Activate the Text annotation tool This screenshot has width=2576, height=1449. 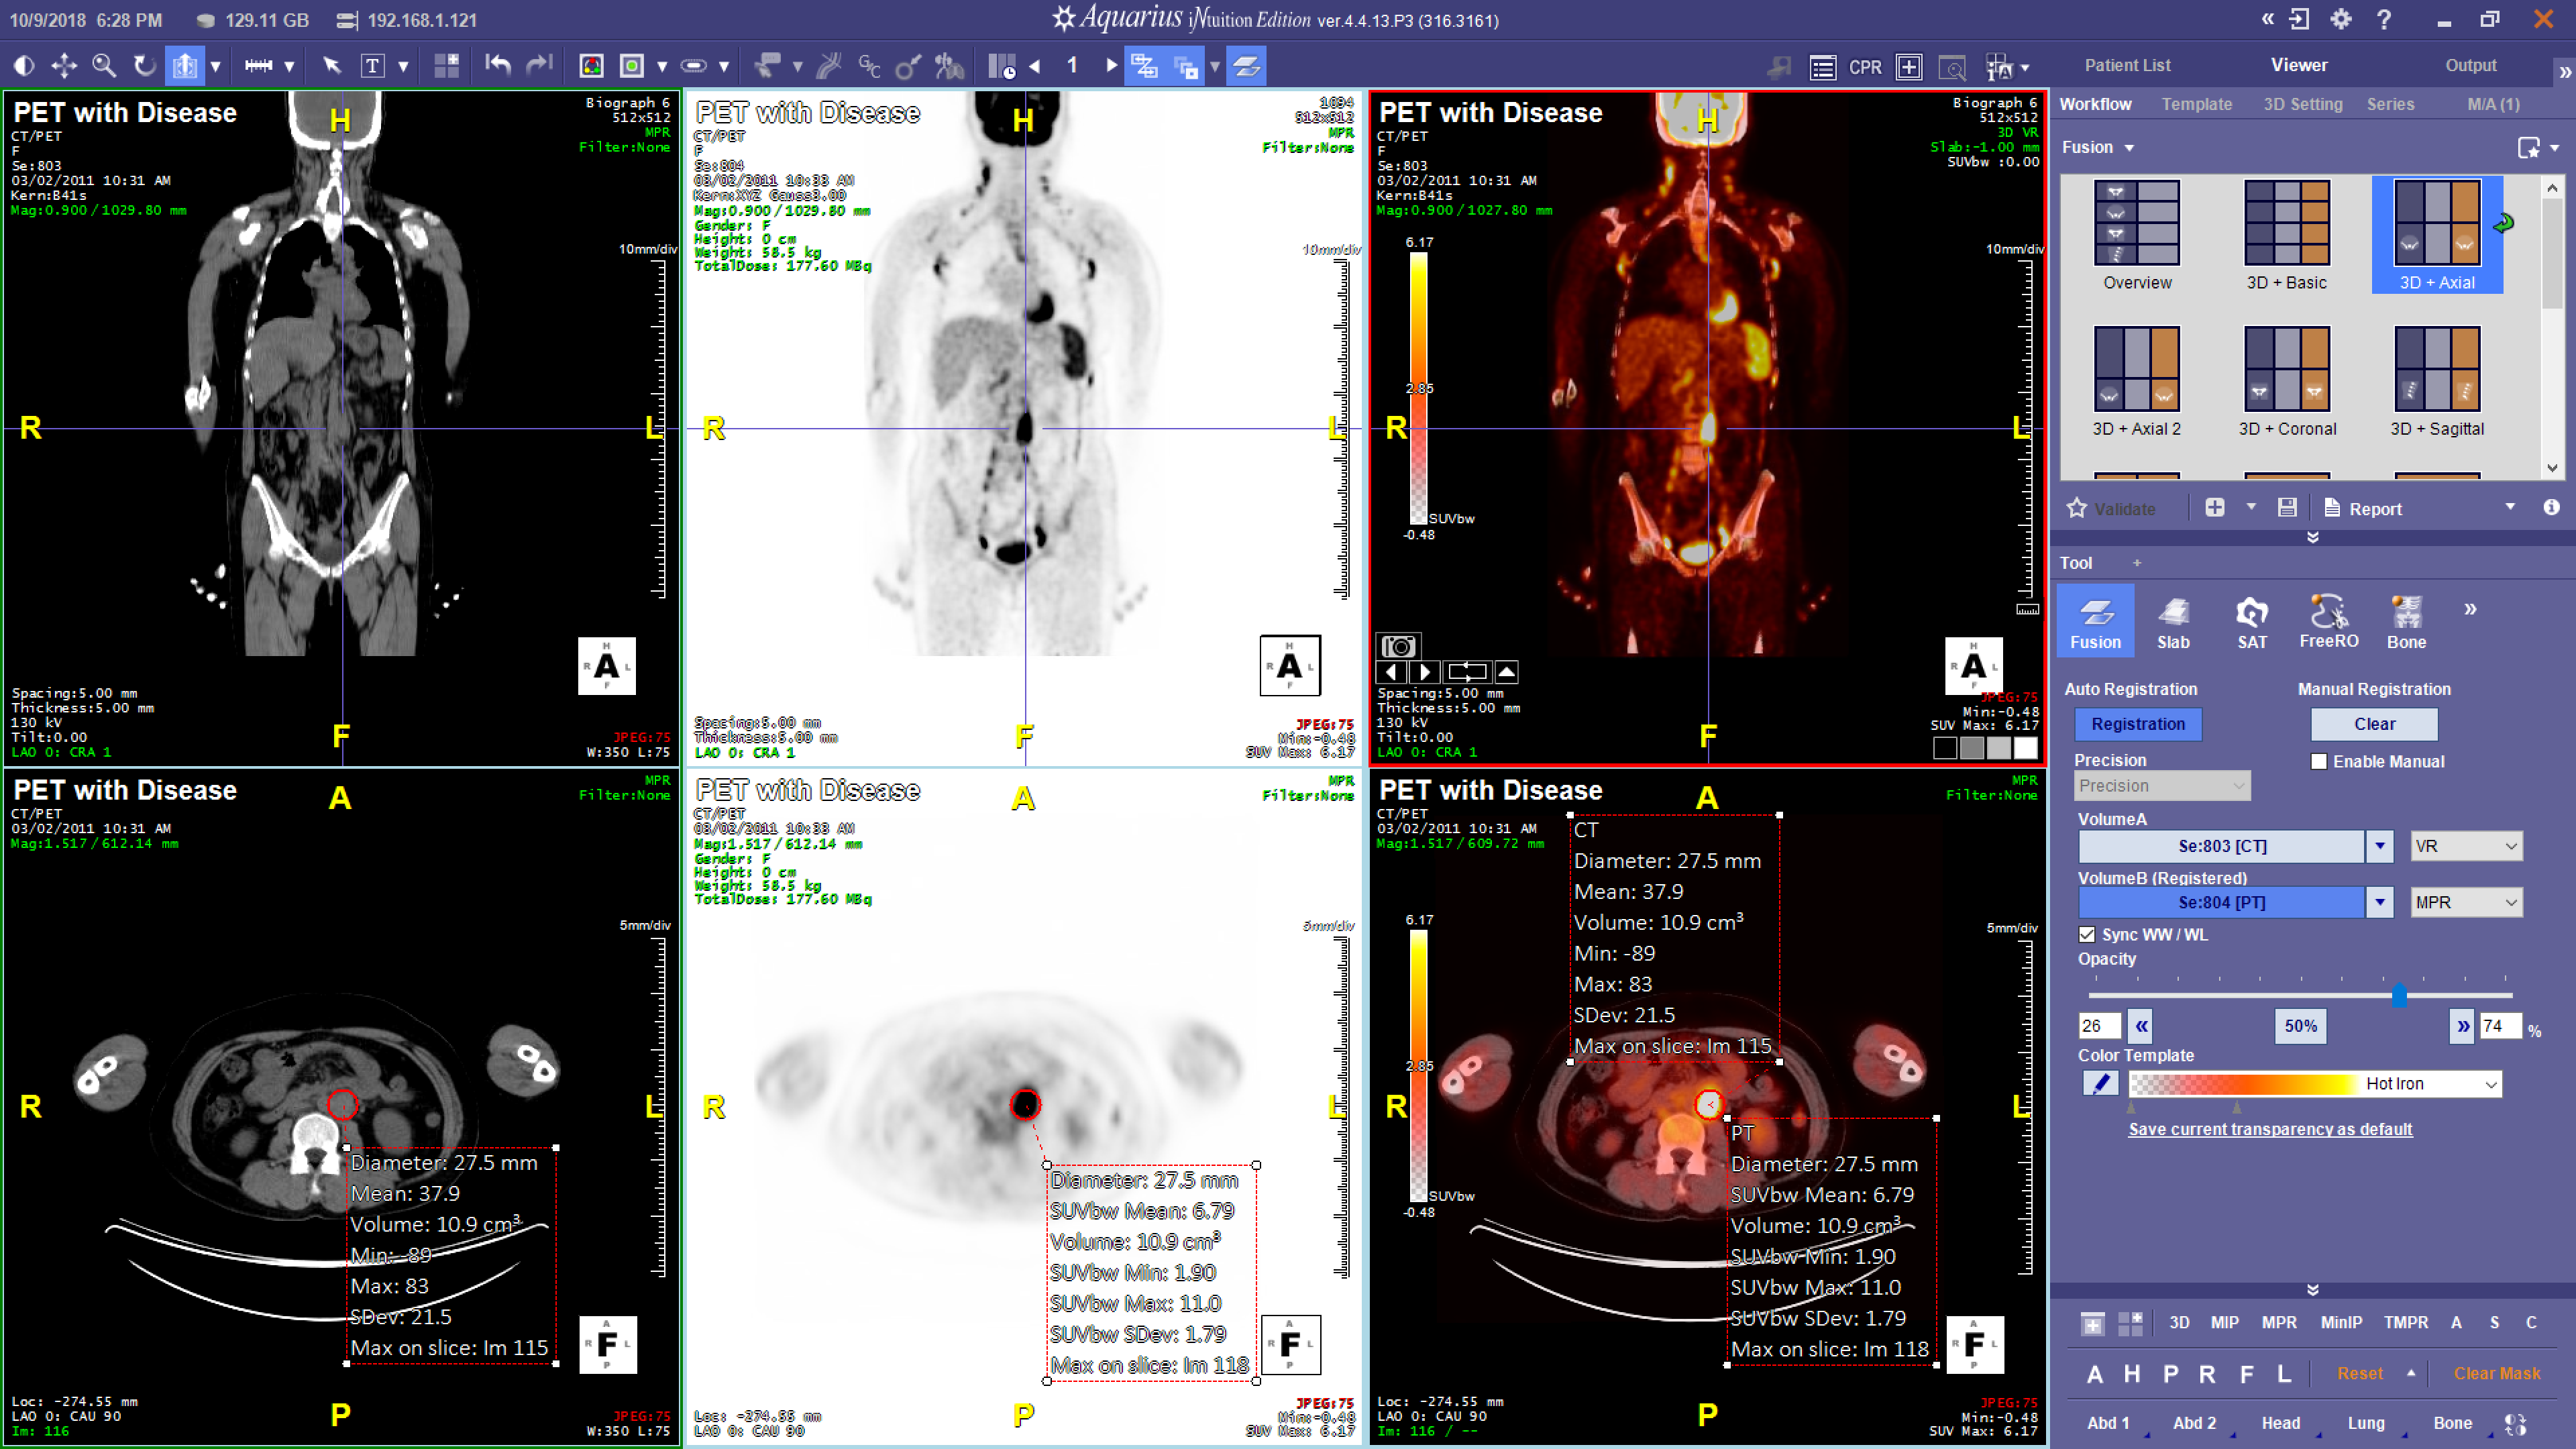pos(374,65)
